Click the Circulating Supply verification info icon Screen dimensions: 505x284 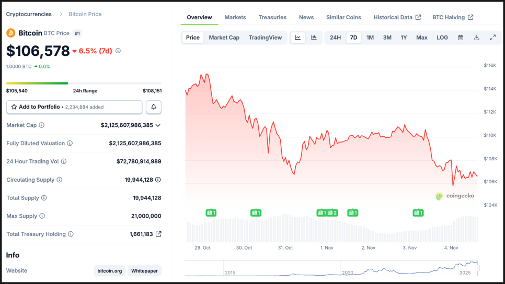pyautogui.click(x=158, y=180)
